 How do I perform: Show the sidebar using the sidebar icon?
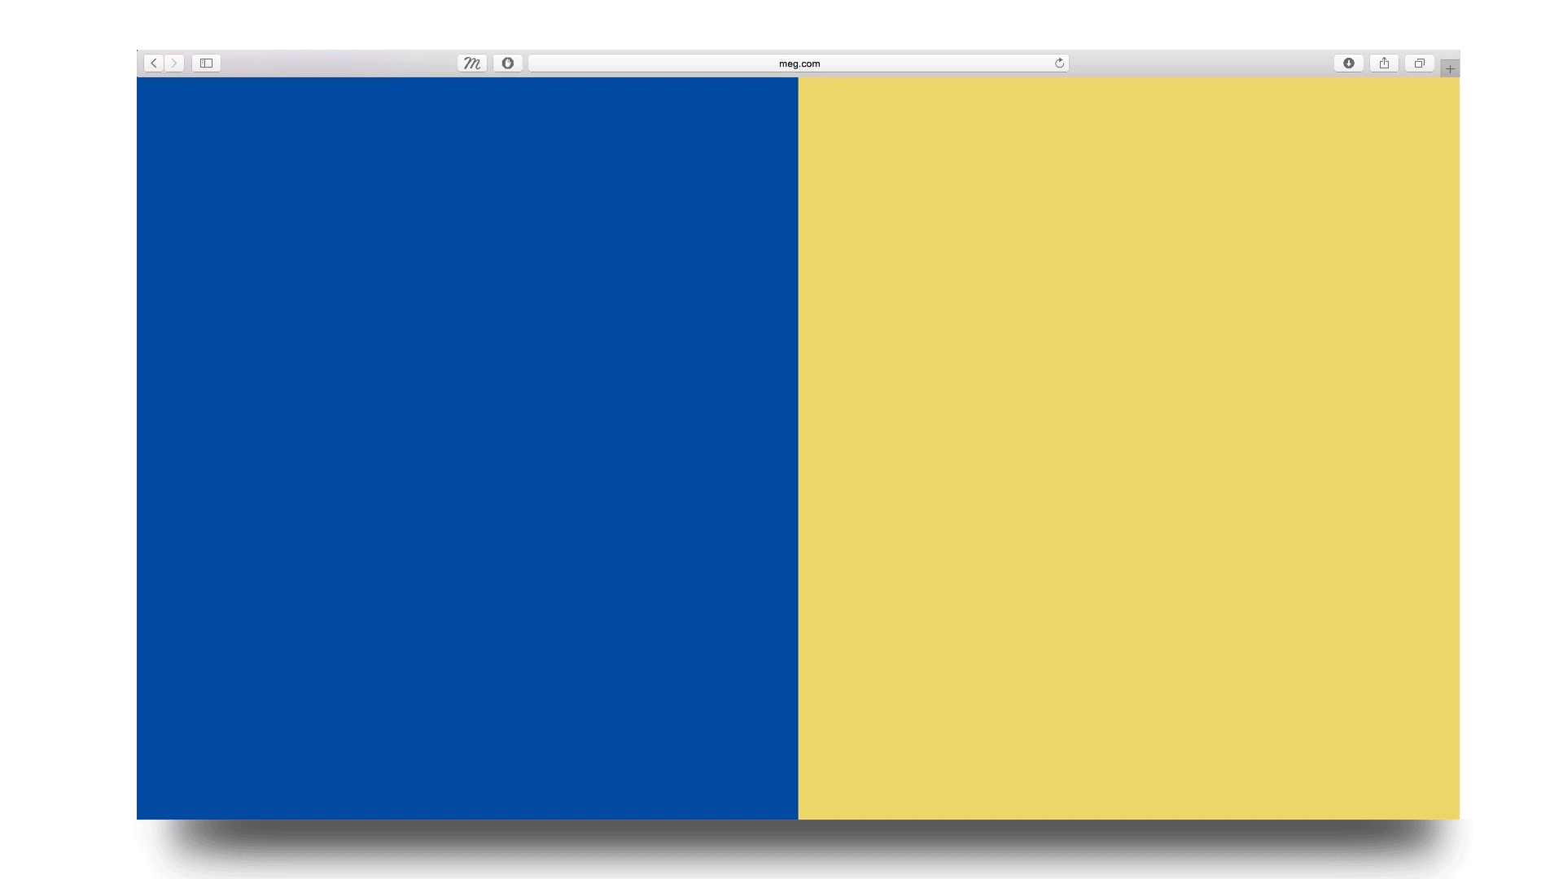coord(206,63)
